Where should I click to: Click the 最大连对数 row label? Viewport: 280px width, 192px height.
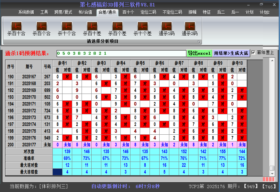click(x=29, y=165)
